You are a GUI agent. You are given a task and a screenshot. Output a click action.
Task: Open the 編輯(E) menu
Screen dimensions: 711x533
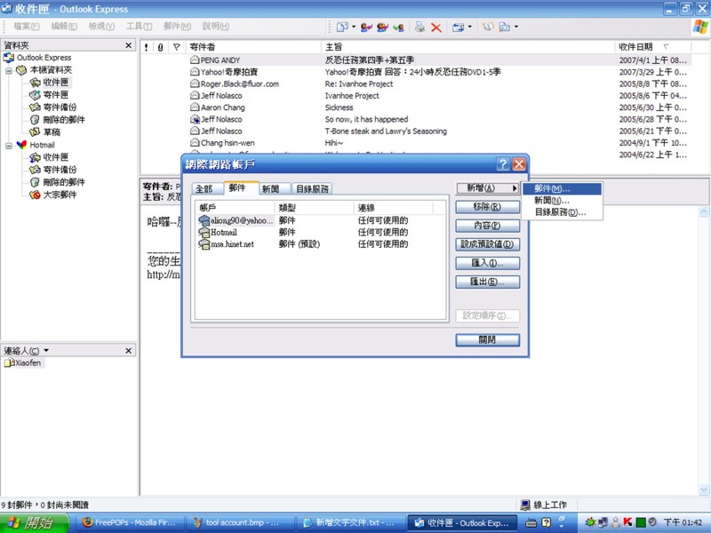coord(64,27)
